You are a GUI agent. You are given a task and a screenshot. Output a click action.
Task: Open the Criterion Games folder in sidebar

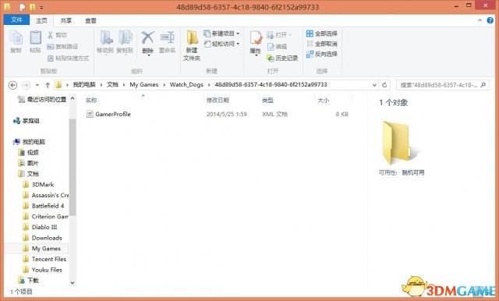pos(45,217)
